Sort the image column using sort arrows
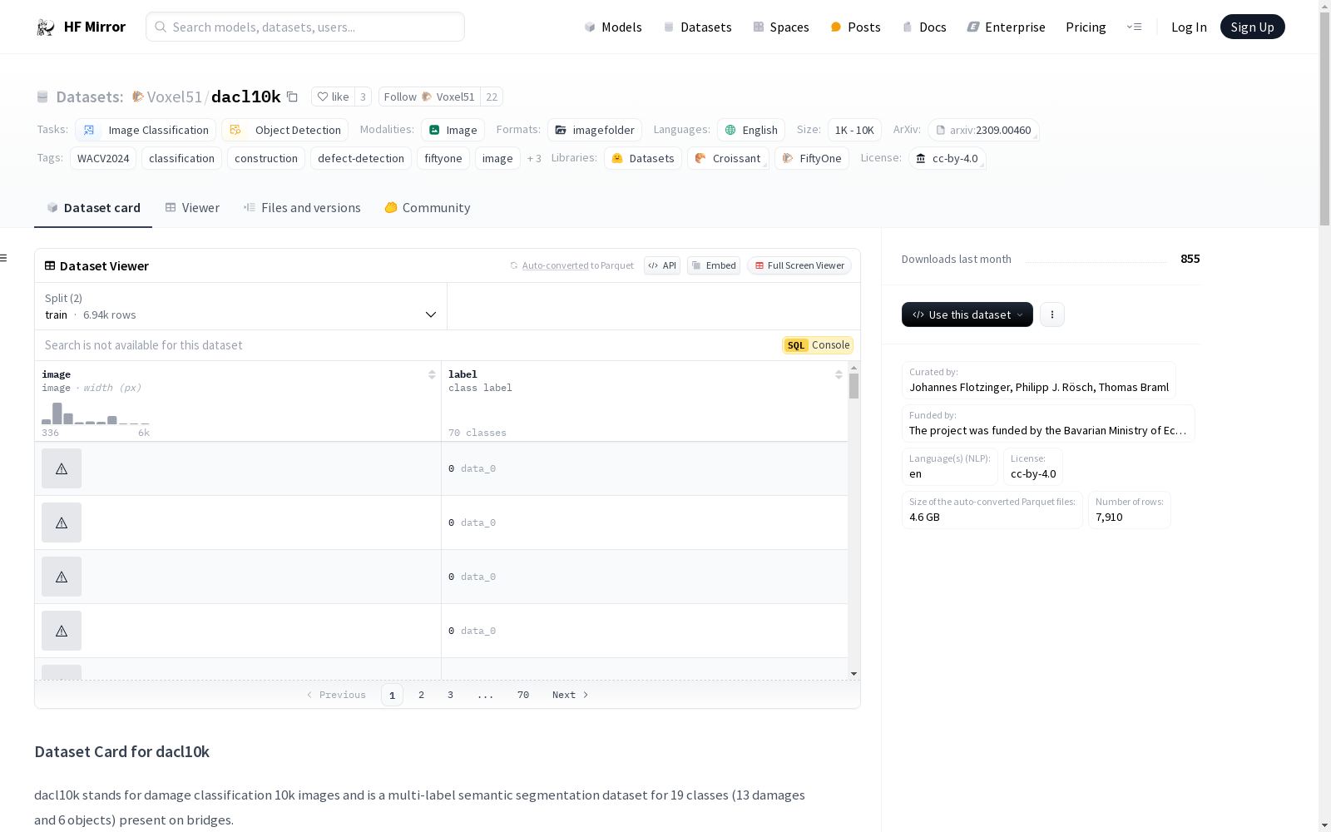Screen dimensions: 1331x832 (432, 374)
